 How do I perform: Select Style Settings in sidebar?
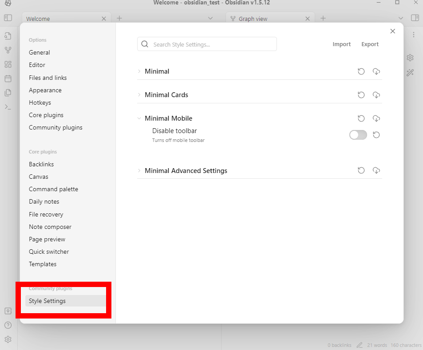tap(65, 301)
